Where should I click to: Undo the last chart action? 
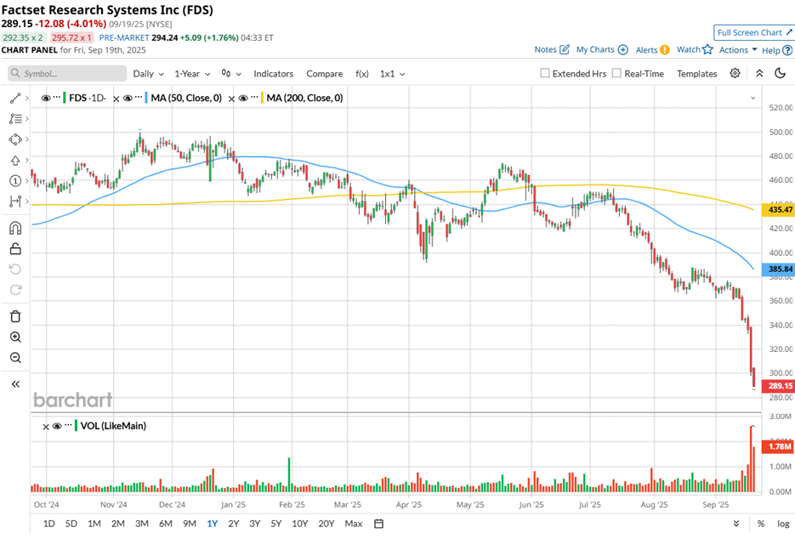pyautogui.click(x=15, y=269)
